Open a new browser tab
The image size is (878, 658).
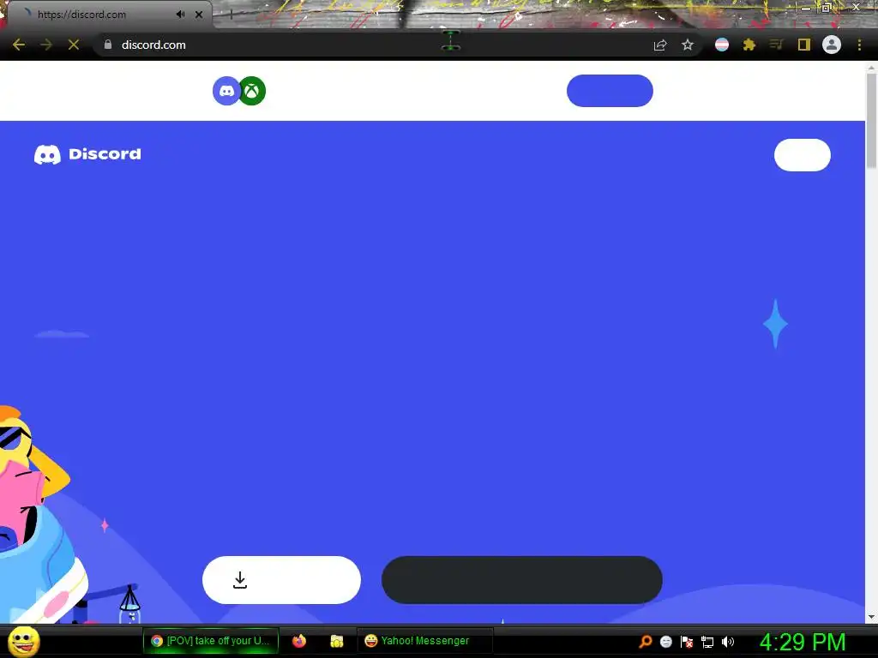coord(231,15)
